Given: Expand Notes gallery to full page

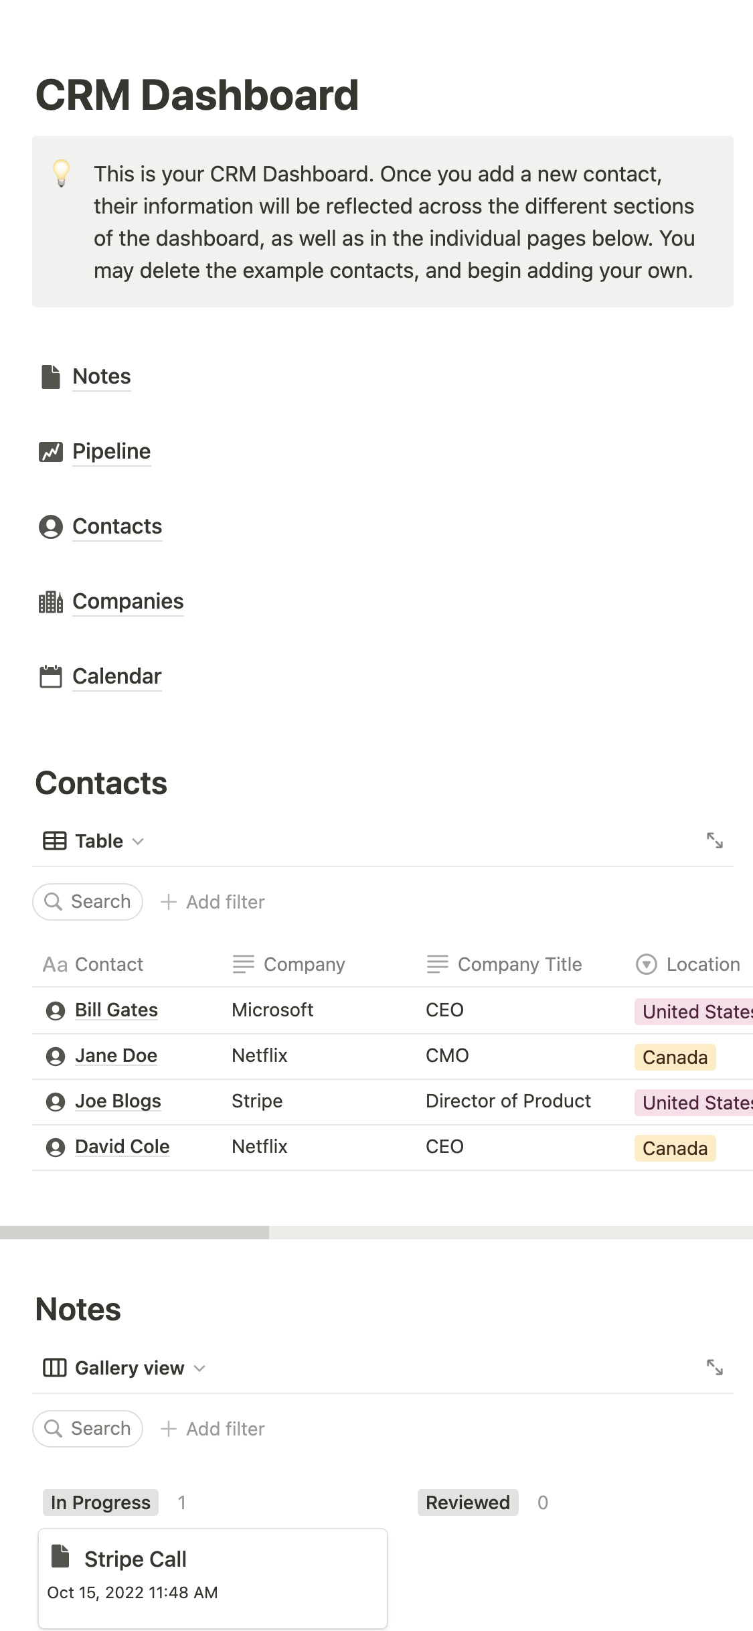Looking at the screenshot, I should pyautogui.click(x=714, y=1367).
